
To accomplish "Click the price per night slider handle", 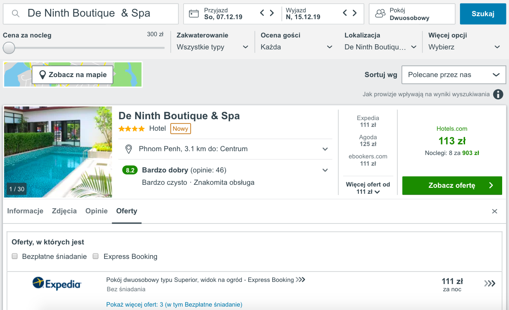I will (x=9, y=48).
